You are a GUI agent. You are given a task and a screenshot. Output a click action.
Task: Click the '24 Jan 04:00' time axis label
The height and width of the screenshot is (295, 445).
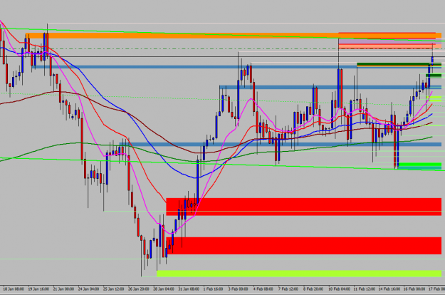(88, 289)
